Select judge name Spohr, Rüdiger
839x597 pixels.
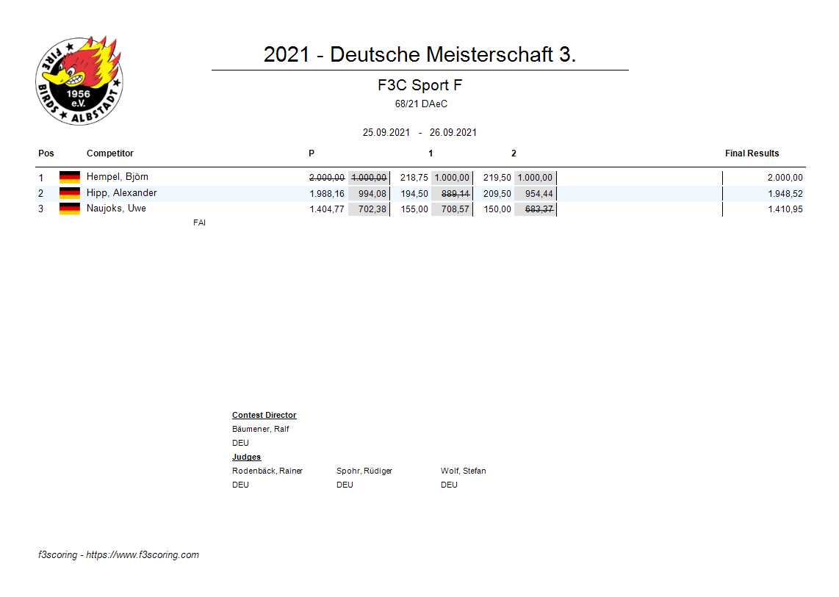point(364,471)
